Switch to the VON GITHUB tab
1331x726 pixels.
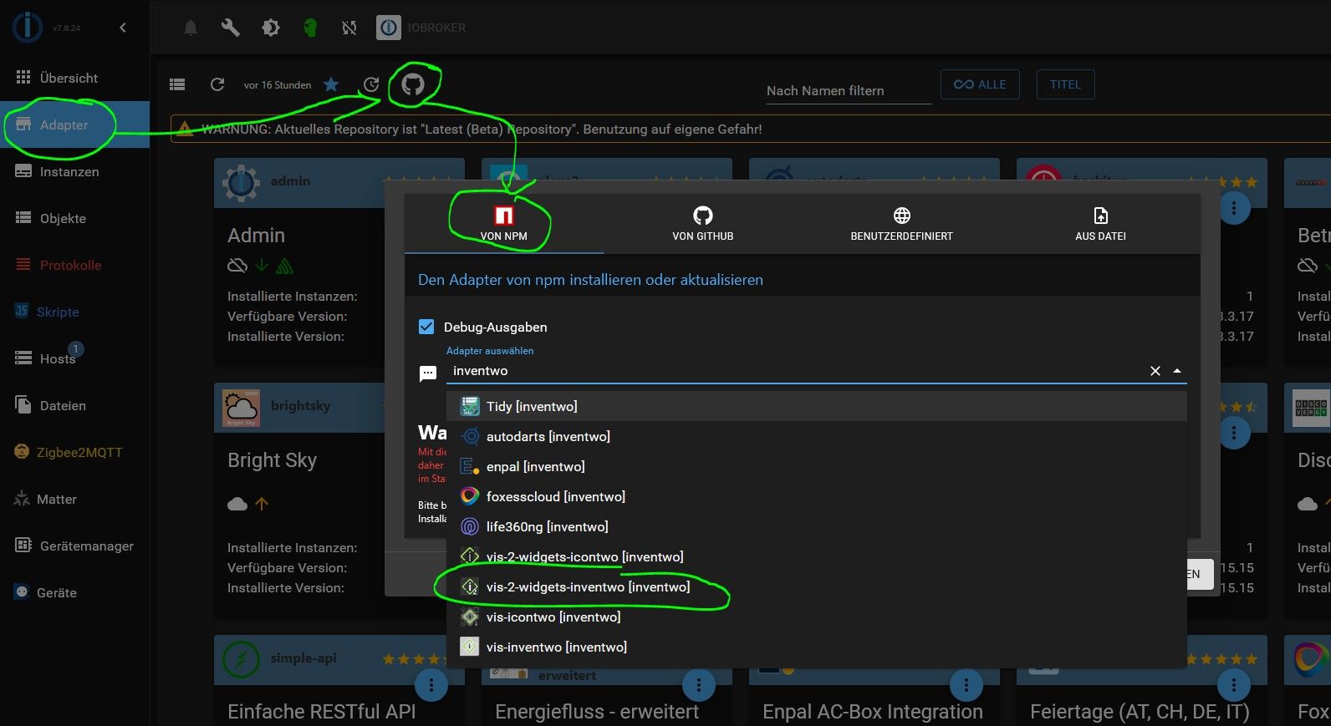(703, 224)
